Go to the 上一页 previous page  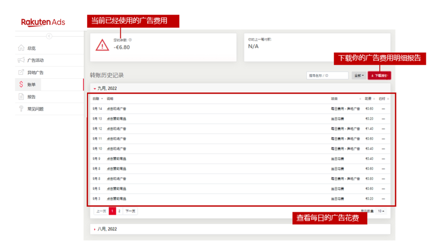(x=101, y=211)
